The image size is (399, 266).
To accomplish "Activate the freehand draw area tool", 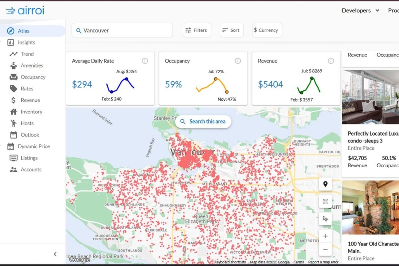I will (325, 219).
